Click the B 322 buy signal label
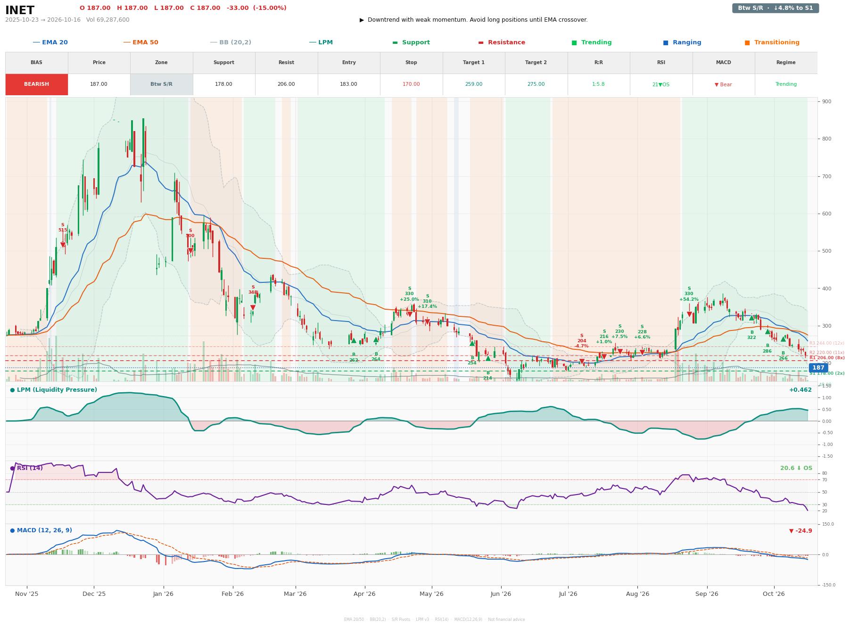The image size is (850, 627). 751,335
